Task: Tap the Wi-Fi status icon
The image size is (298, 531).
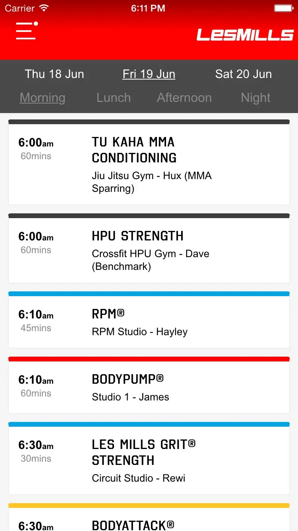Action: [44, 8]
